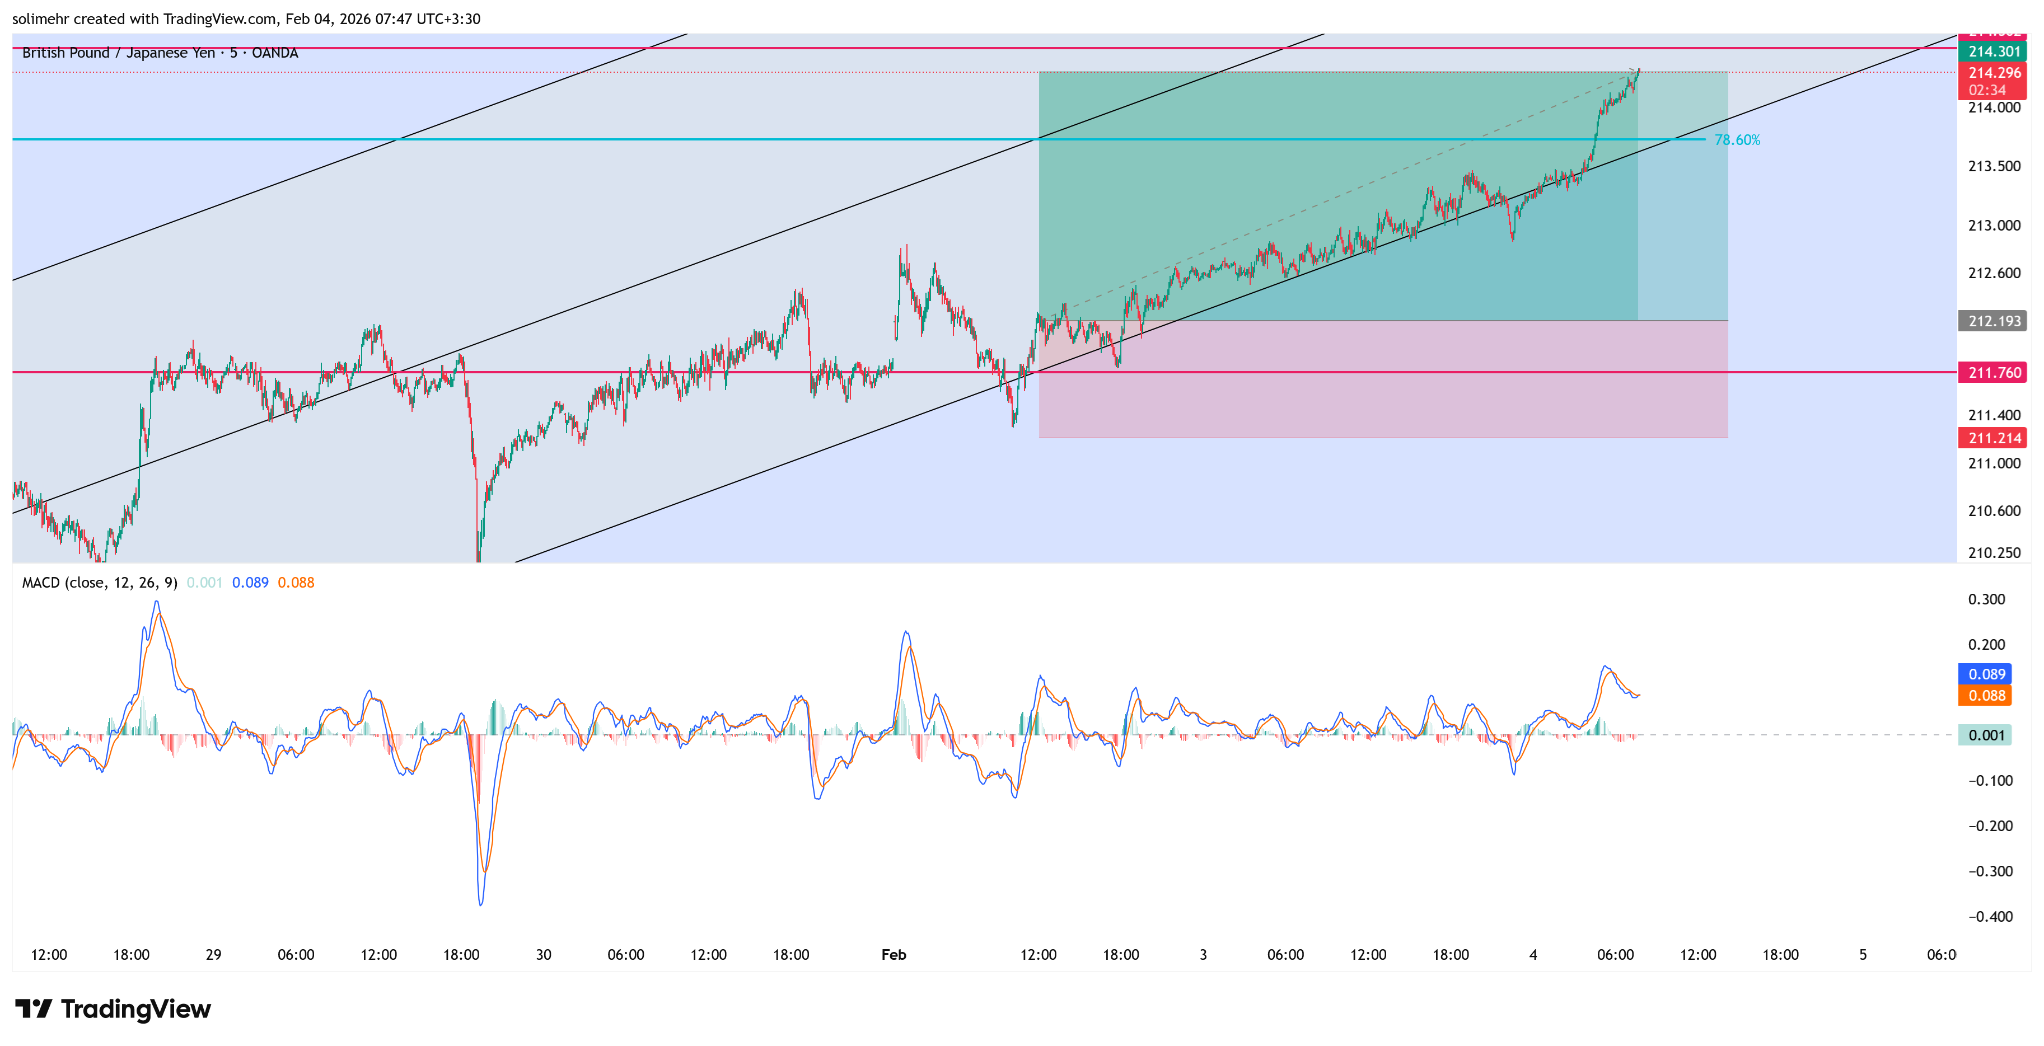This screenshot has width=2044, height=1046.
Task: Click the histogram value 0.001 in legend
Action: tap(204, 582)
